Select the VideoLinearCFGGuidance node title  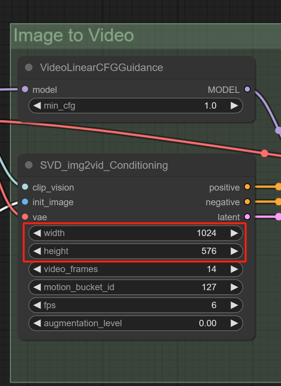(x=102, y=67)
